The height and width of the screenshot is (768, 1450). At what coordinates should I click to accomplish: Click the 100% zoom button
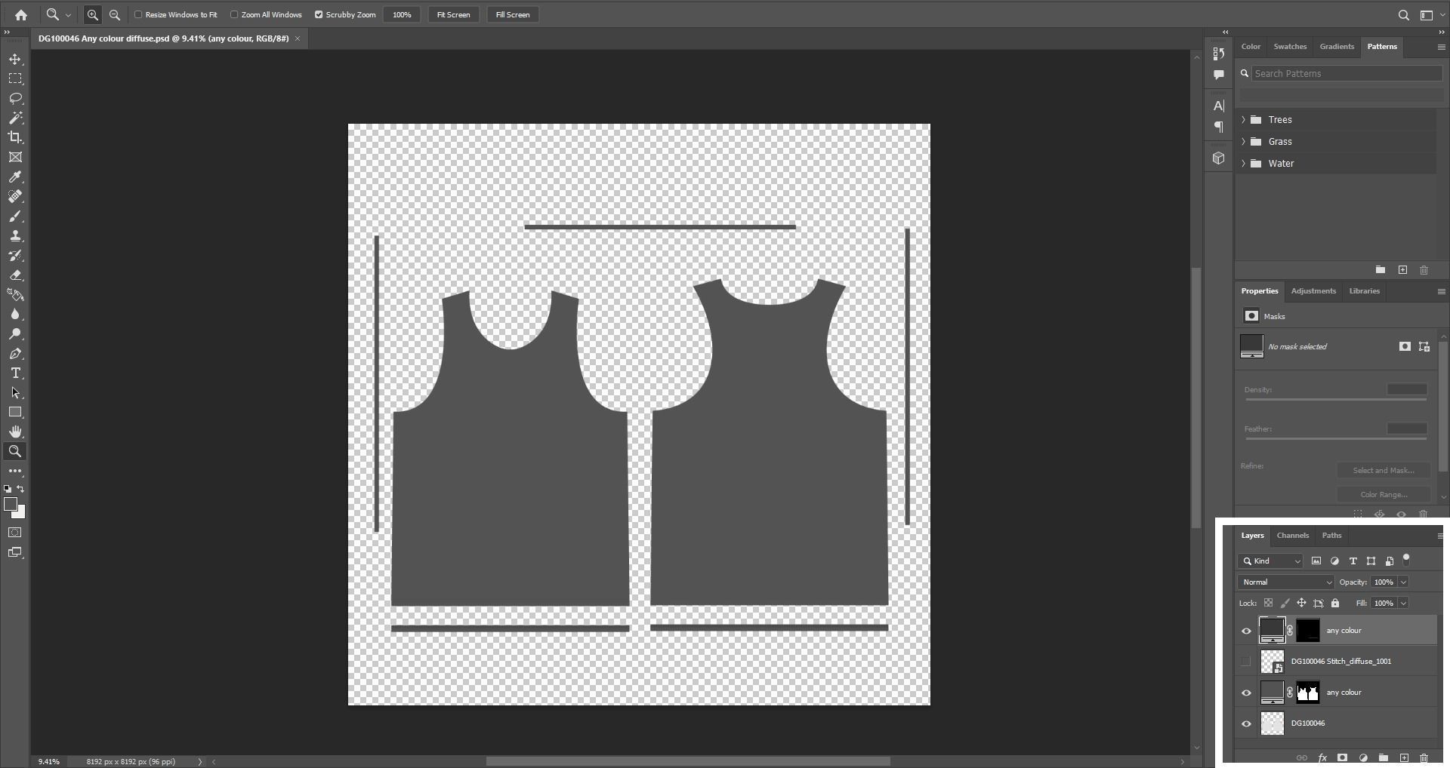(402, 14)
